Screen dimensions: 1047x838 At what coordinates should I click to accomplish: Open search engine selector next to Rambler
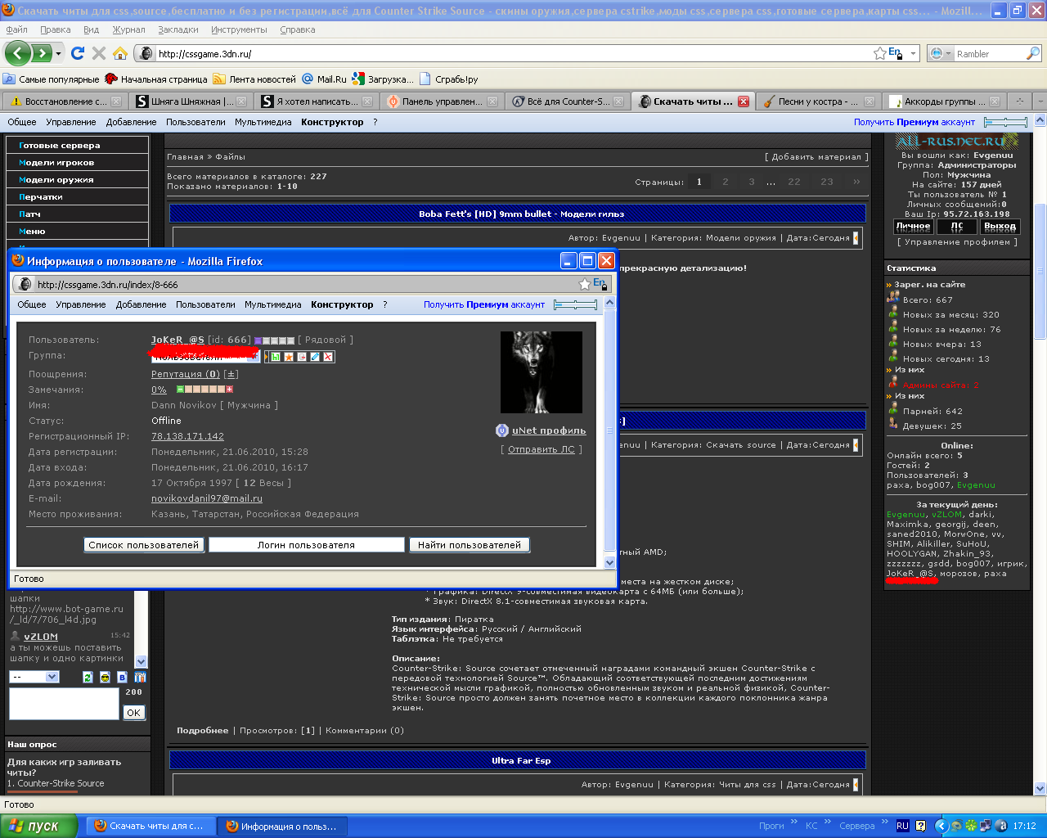coord(941,53)
